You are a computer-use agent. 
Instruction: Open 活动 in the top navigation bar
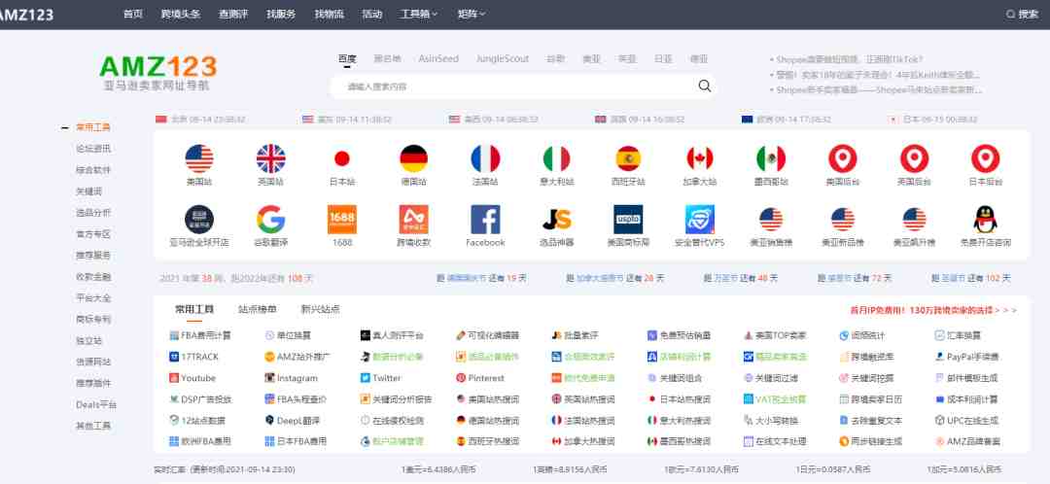click(371, 14)
